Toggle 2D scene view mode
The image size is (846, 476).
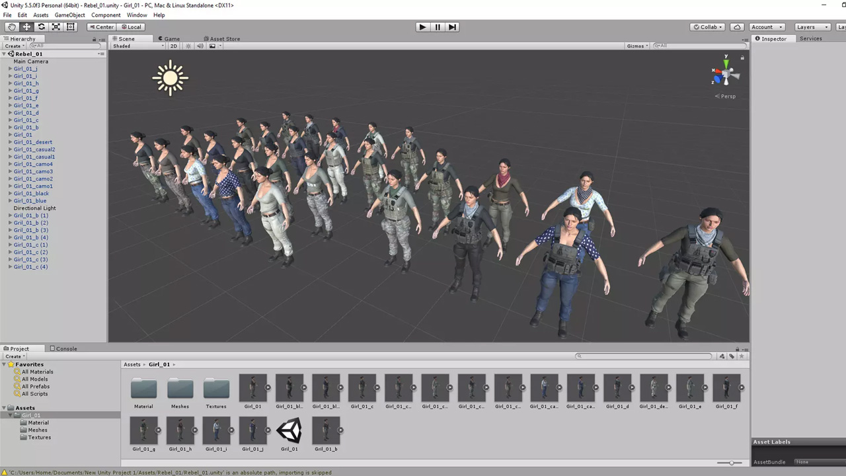pyautogui.click(x=174, y=46)
